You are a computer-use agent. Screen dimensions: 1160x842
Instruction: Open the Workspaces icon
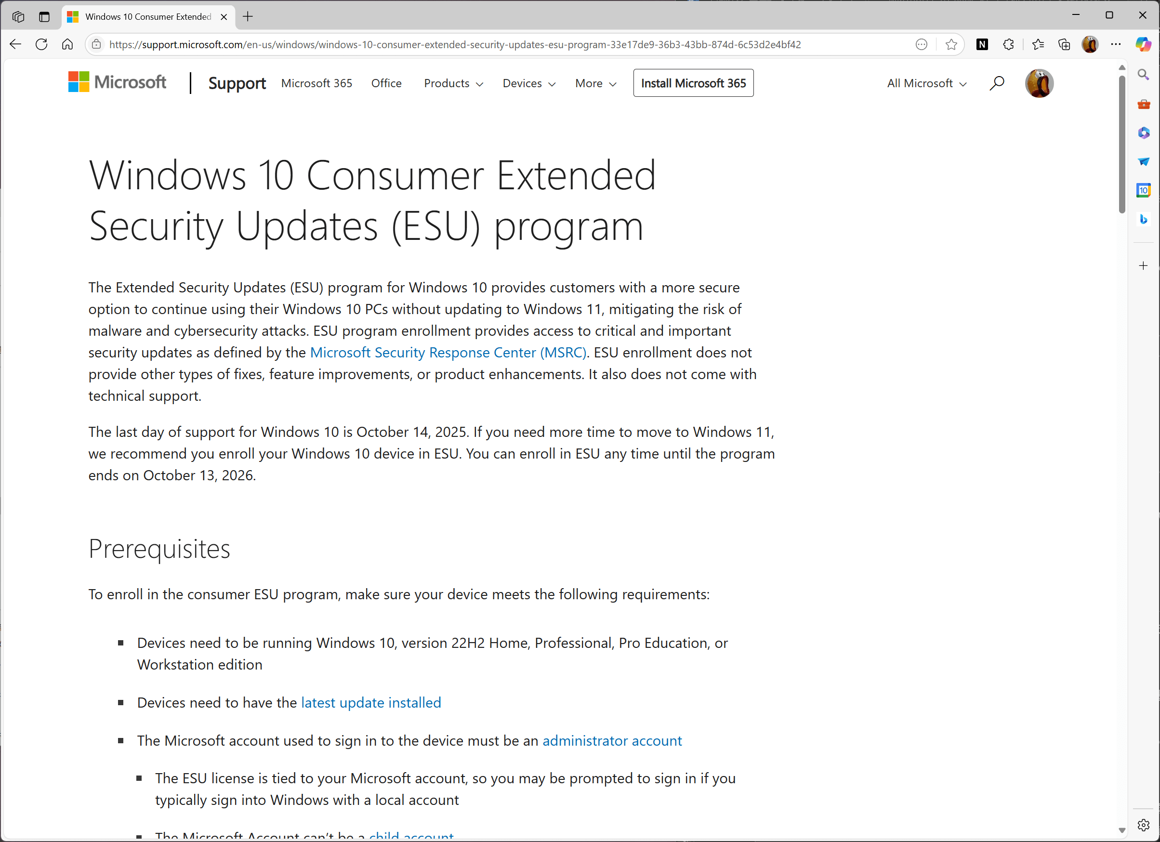[18, 16]
